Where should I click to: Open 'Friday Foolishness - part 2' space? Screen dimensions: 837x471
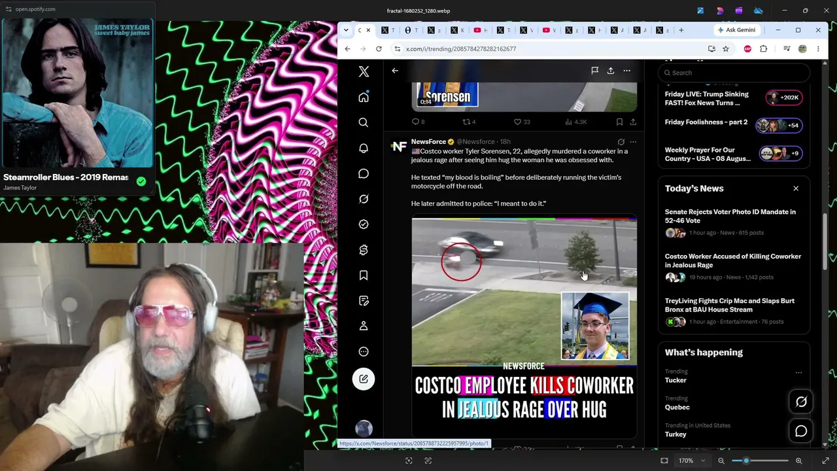(x=734, y=125)
